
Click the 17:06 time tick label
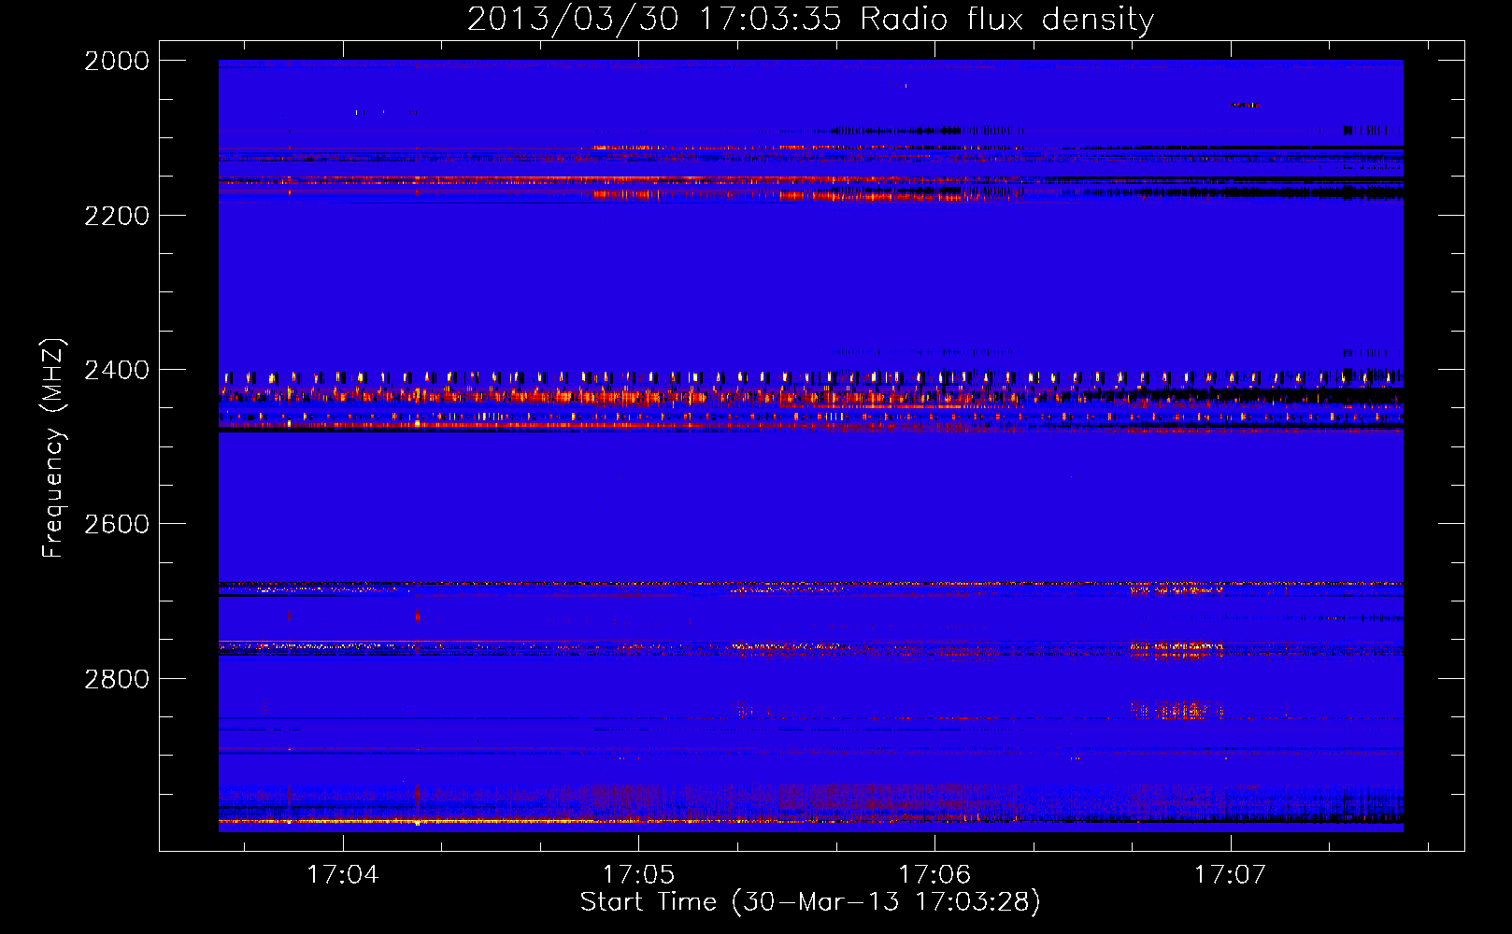pos(935,874)
